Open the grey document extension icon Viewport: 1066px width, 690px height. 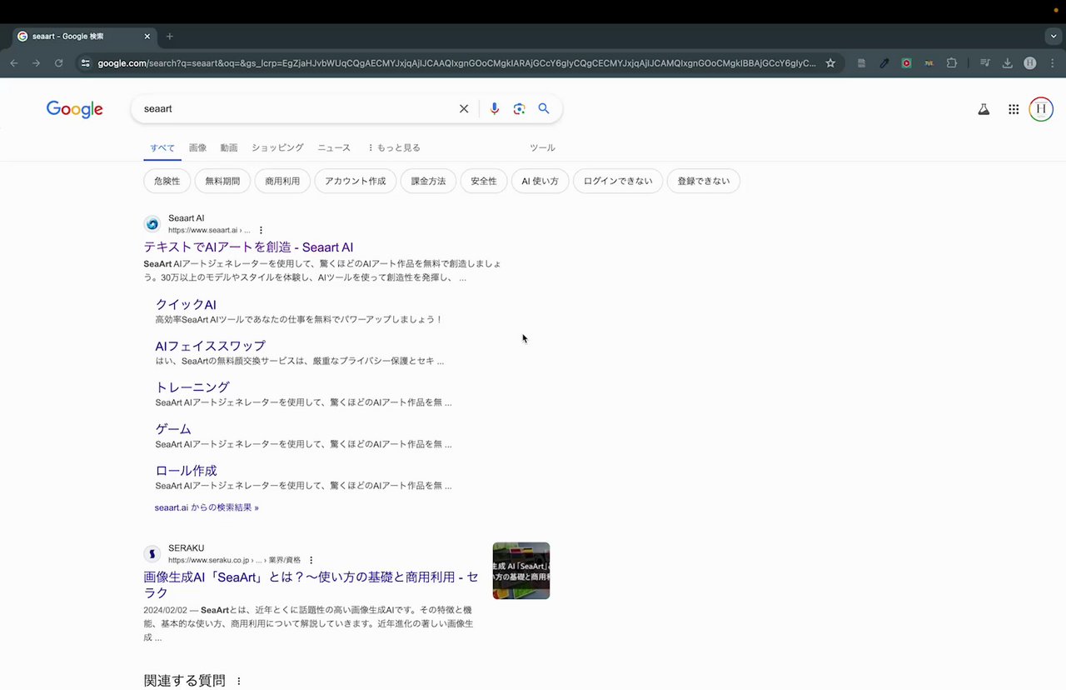point(861,63)
